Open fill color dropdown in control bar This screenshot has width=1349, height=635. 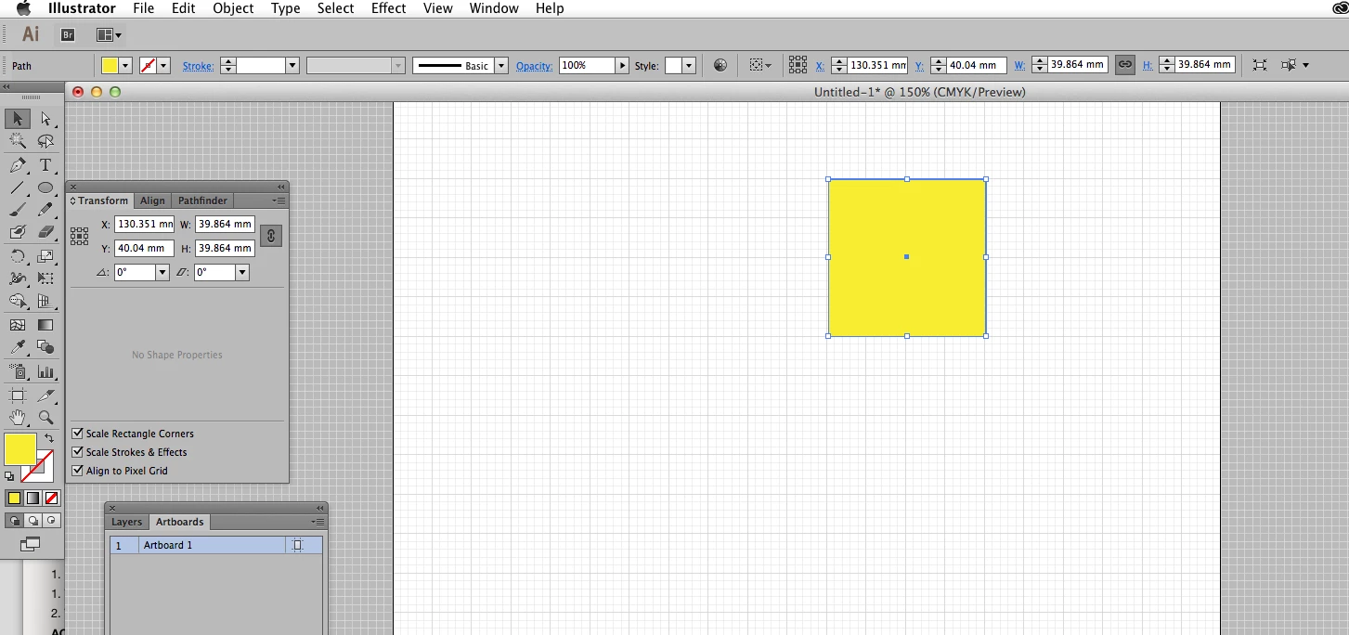point(125,66)
